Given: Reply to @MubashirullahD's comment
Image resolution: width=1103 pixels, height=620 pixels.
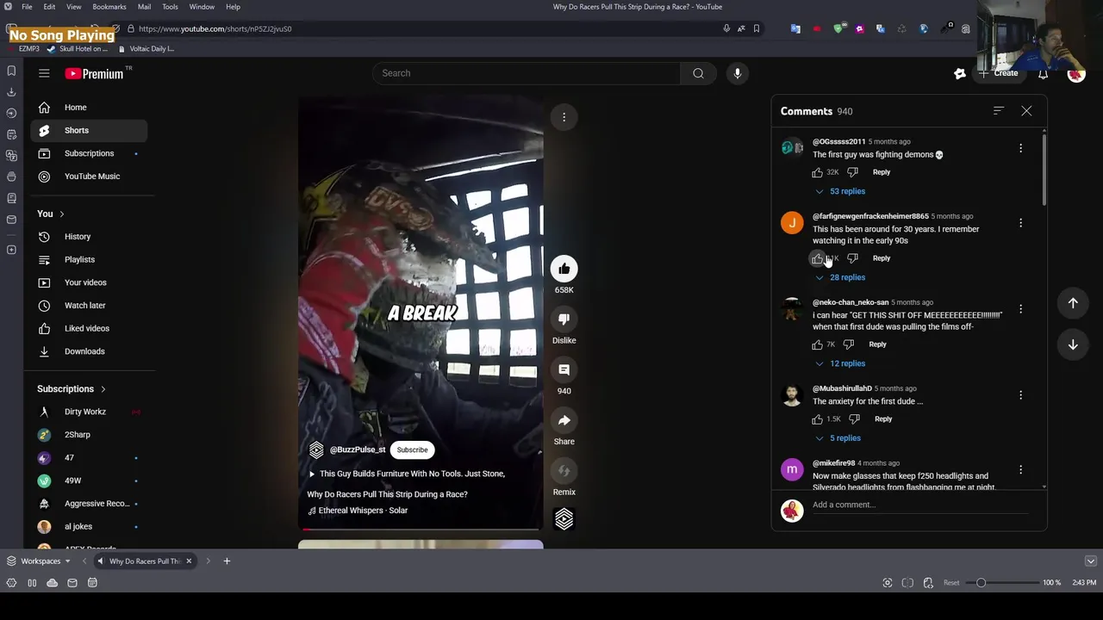Looking at the screenshot, I should click(x=883, y=419).
